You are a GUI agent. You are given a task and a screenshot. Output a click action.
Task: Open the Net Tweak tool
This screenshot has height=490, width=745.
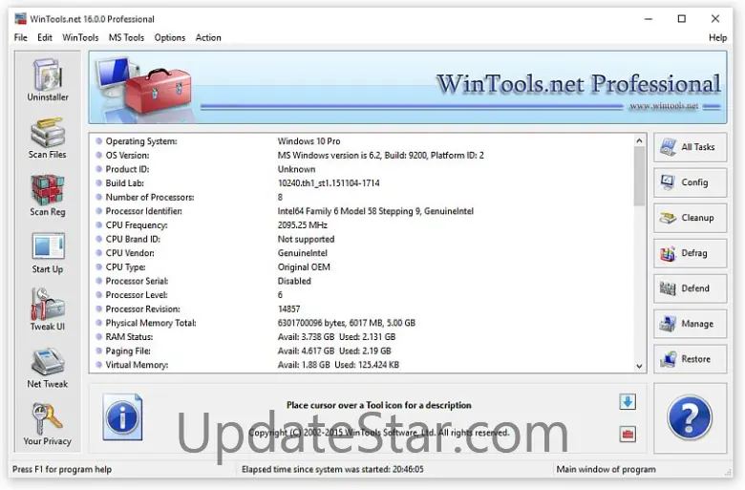tap(48, 368)
